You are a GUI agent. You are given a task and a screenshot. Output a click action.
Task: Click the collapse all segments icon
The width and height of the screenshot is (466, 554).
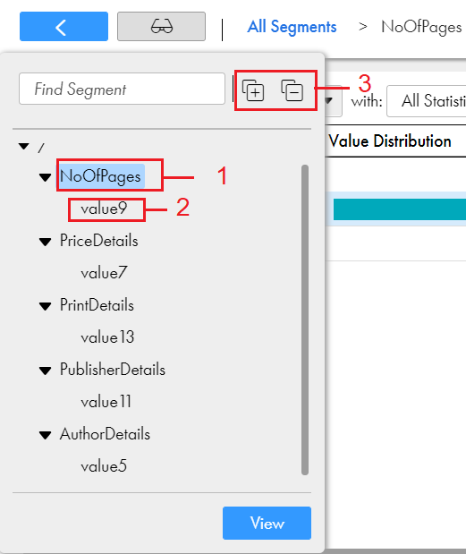pyautogui.click(x=292, y=90)
